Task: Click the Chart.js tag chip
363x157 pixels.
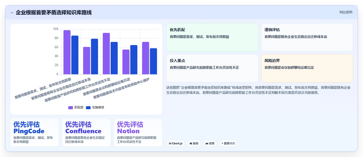Action: 176,143
